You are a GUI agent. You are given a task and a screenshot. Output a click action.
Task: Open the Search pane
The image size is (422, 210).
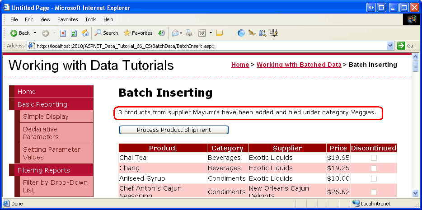[x=106, y=33]
